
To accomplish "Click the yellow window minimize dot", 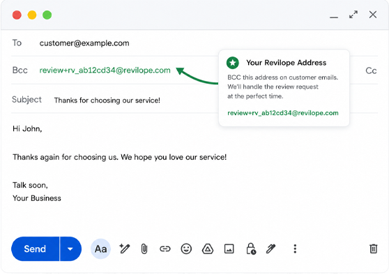I will coord(32,15).
